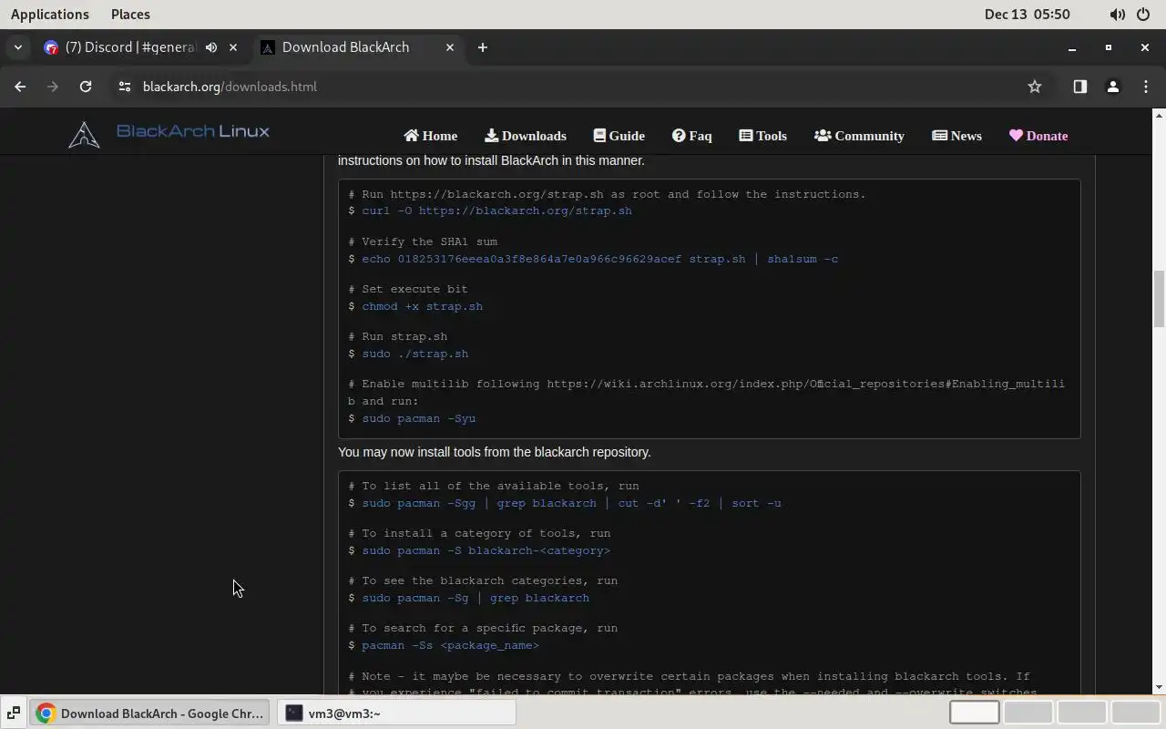This screenshot has width=1166, height=729.
Task: Select the Download BlackArch tab
Action: coord(346,47)
